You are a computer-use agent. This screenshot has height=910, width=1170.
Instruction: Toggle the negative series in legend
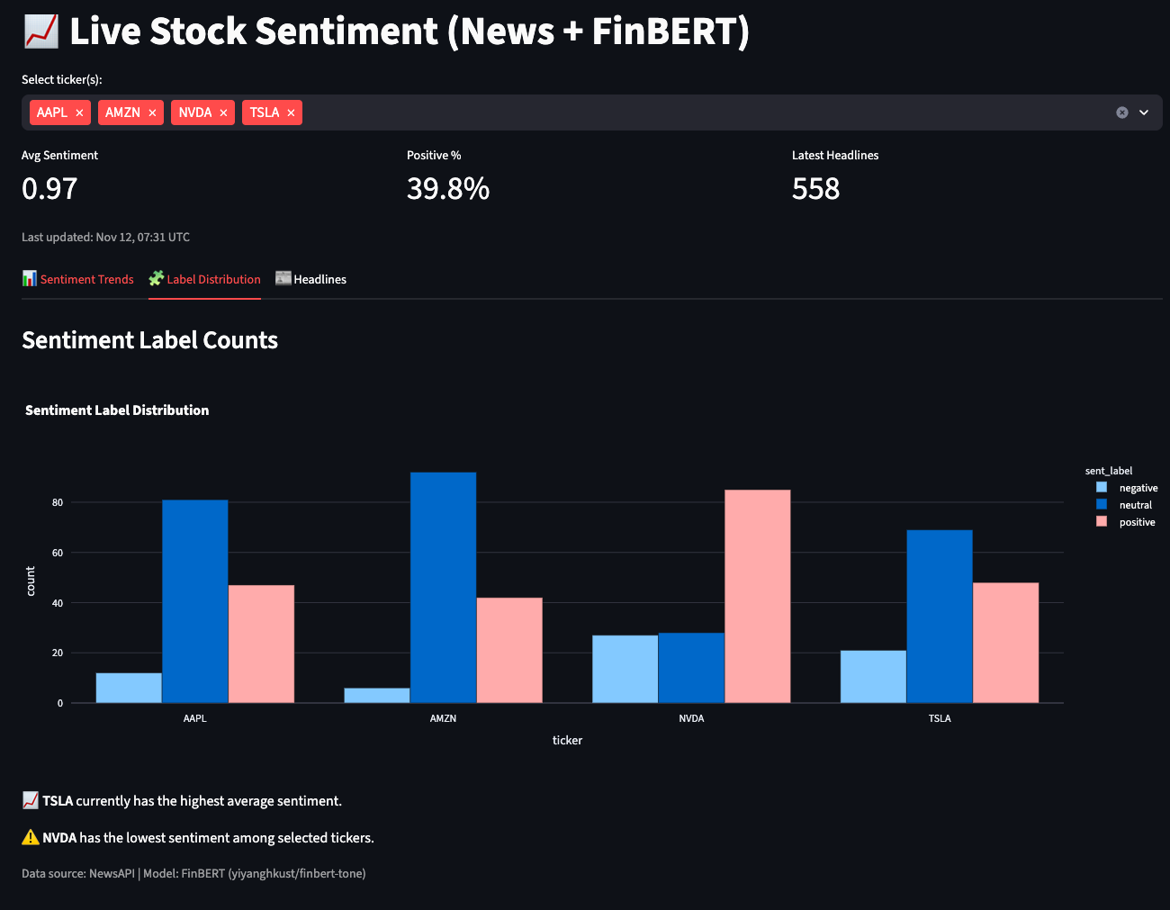[1138, 488]
